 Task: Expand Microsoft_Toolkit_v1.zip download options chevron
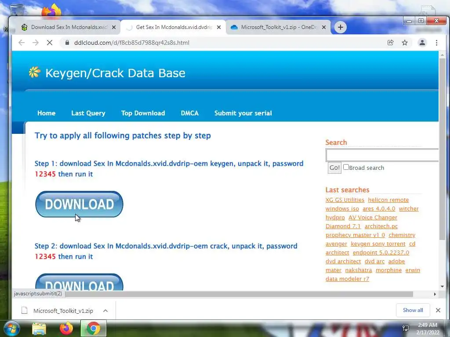click(105, 311)
